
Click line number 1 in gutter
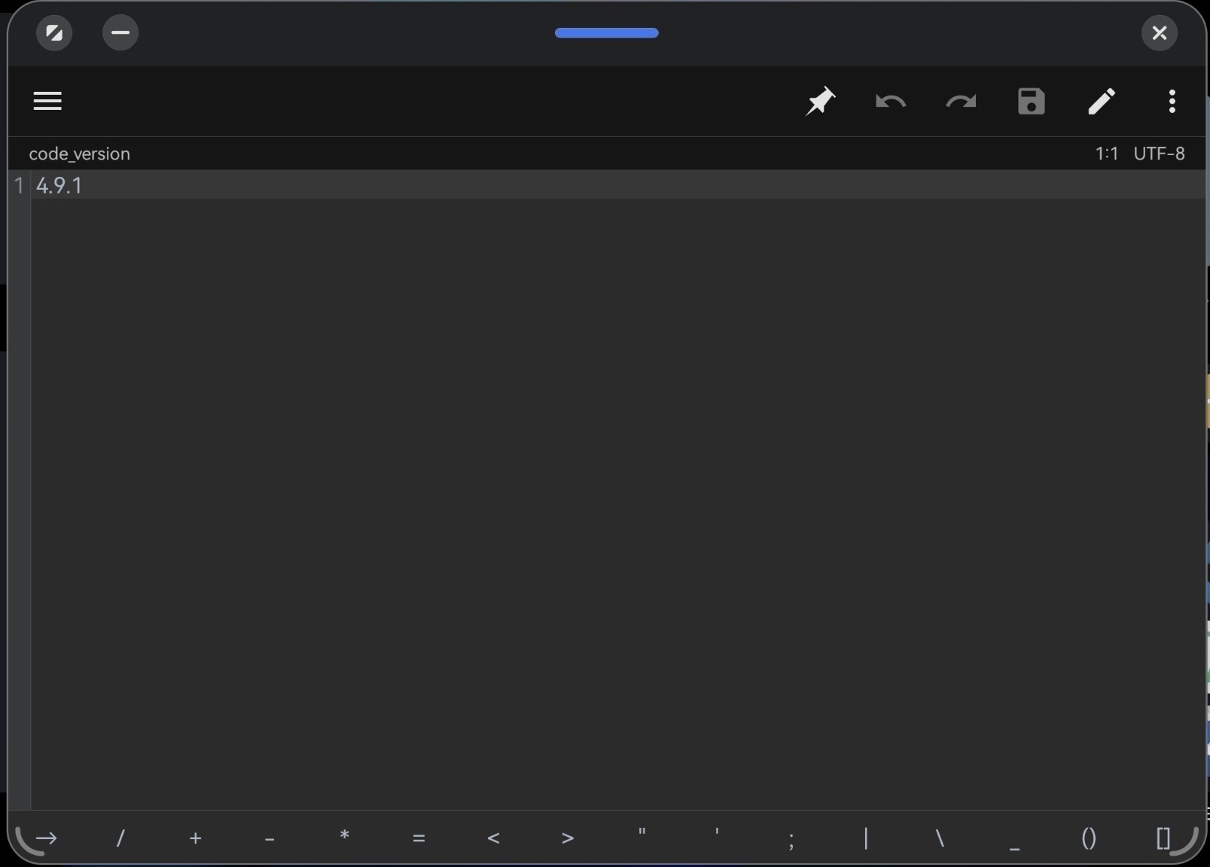19,185
